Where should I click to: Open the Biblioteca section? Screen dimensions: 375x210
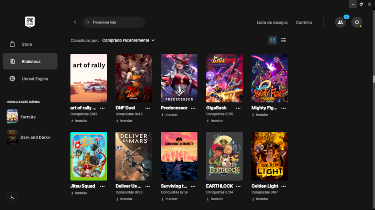pyautogui.click(x=30, y=61)
